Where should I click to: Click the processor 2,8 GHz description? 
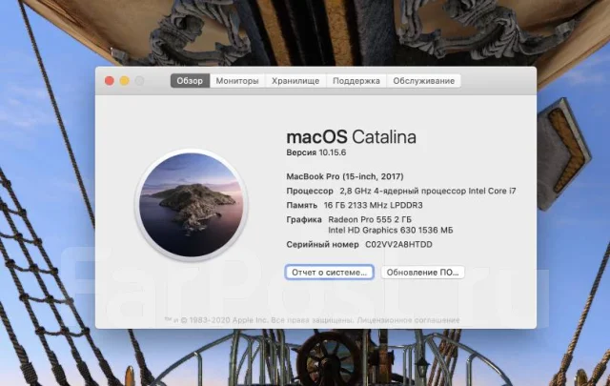click(428, 191)
